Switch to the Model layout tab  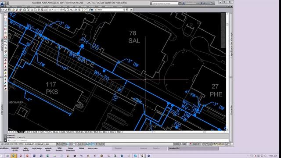(21, 132)
